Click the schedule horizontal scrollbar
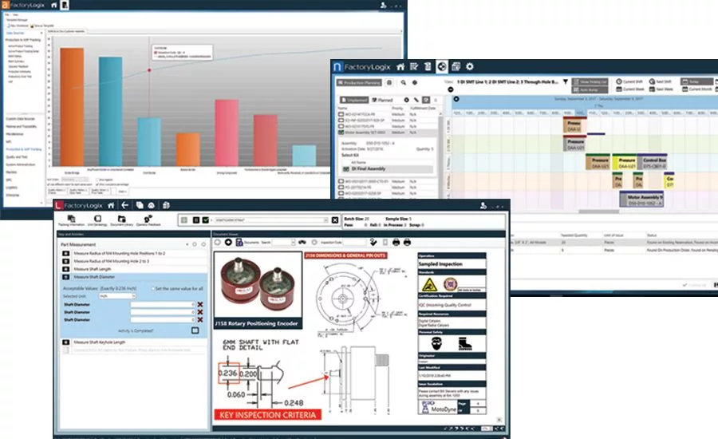Screen dimensions: 718x439 598,212
